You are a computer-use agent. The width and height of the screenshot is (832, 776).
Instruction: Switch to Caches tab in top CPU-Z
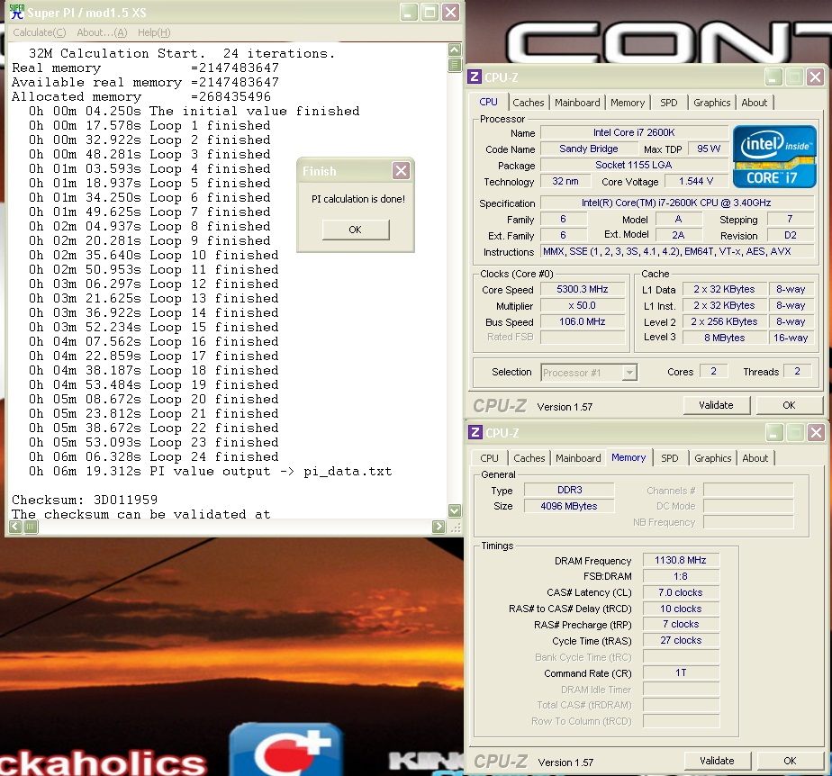(x=529, y=103)
